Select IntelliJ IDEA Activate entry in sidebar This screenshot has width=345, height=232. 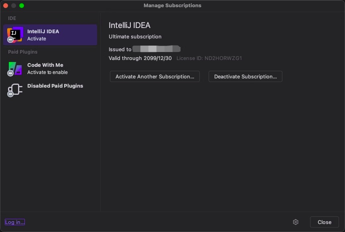[x=50, y=35]
